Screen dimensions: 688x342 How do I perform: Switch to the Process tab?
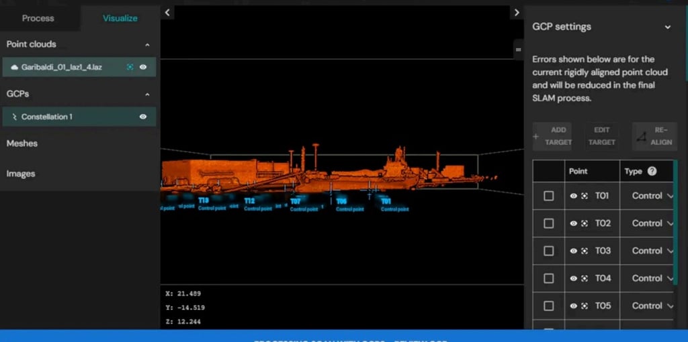point(38,18)
